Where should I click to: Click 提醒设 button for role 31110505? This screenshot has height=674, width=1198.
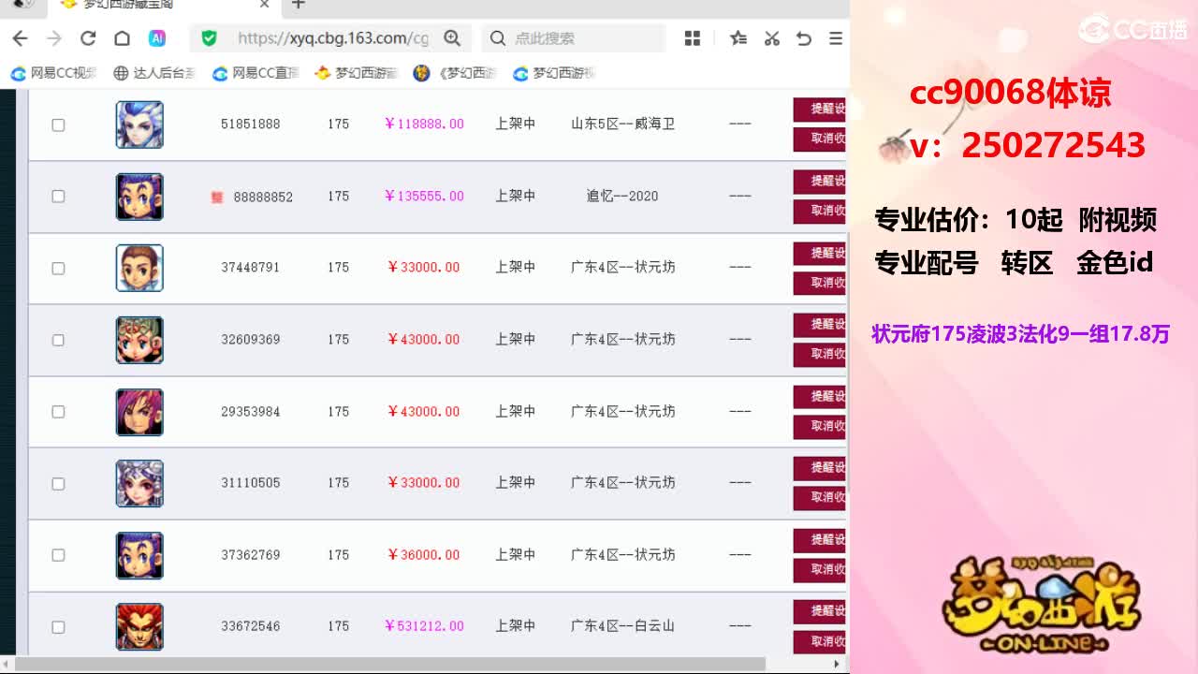820,468
